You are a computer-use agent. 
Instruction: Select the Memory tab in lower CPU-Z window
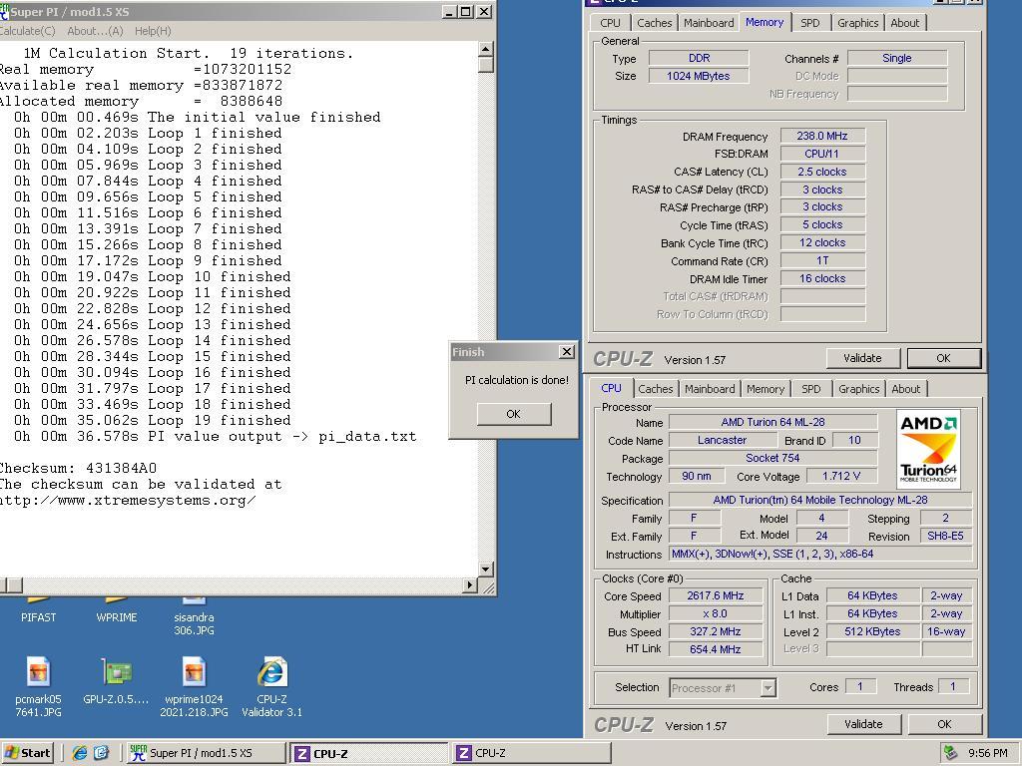pos(766,389)
